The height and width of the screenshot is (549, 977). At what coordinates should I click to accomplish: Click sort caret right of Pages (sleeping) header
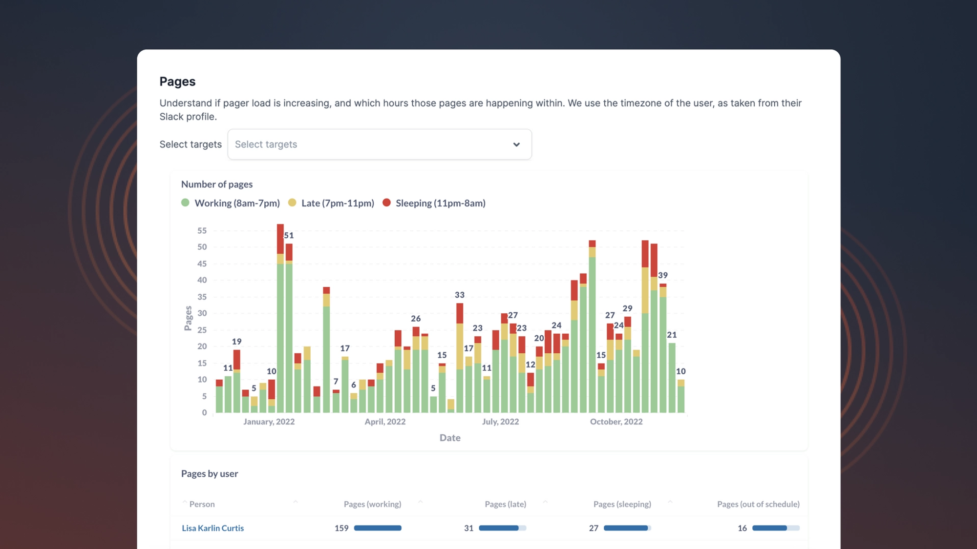click(670, 502)
